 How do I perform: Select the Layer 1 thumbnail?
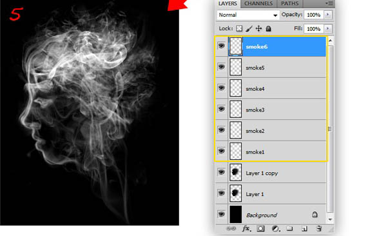coord(236,193)
